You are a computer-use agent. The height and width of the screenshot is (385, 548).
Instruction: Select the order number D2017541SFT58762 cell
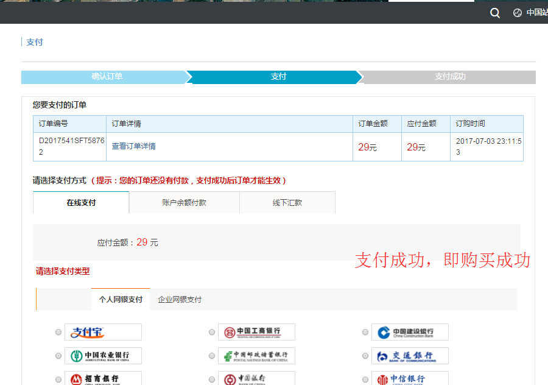[x=69, y=146]
